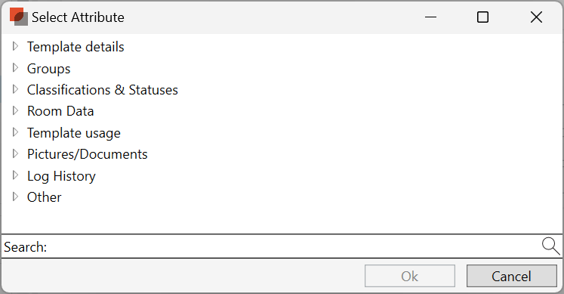Select the Template details label
The image size is (564, 294).
[x=76, y=47]
